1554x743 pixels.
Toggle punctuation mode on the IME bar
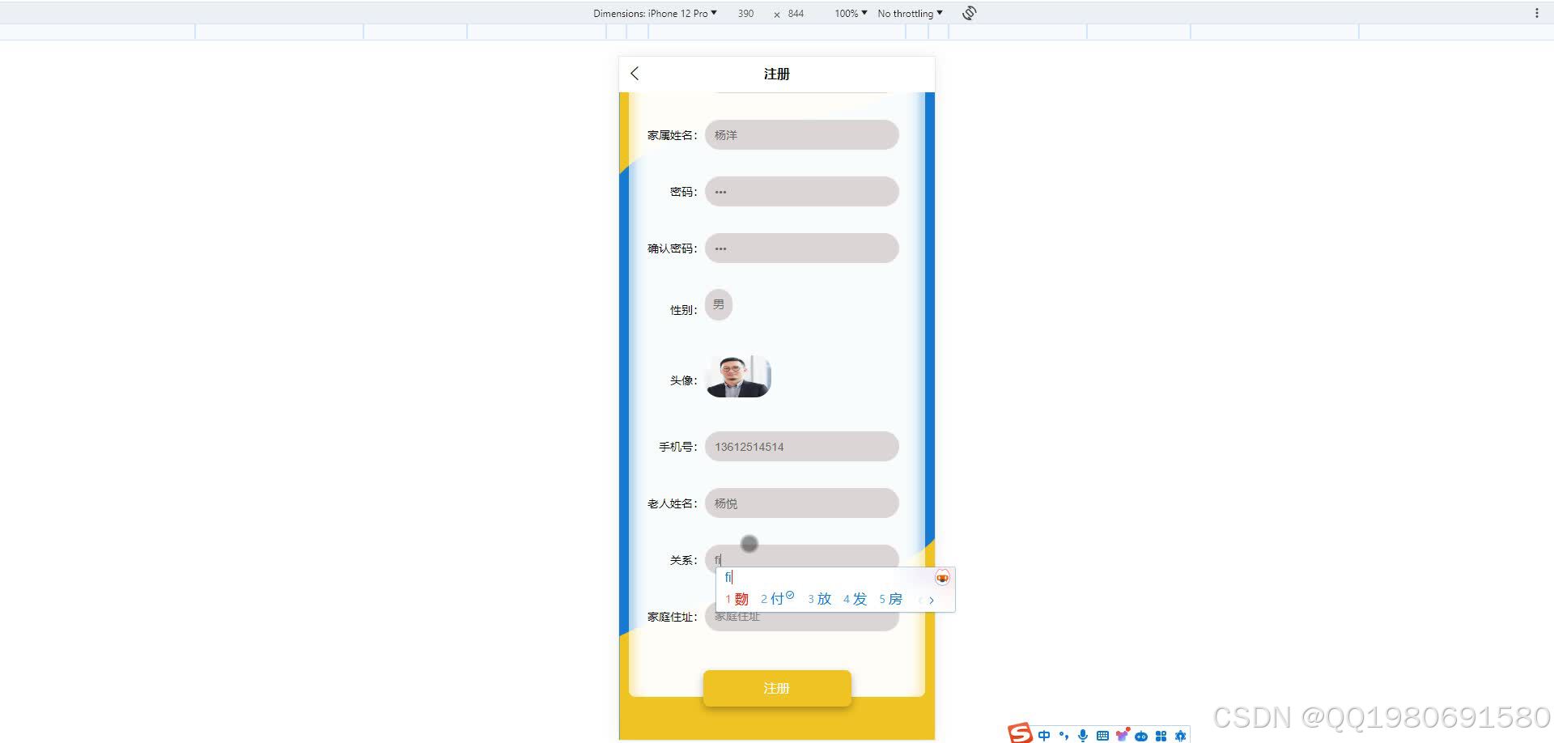pos(1064,735)
